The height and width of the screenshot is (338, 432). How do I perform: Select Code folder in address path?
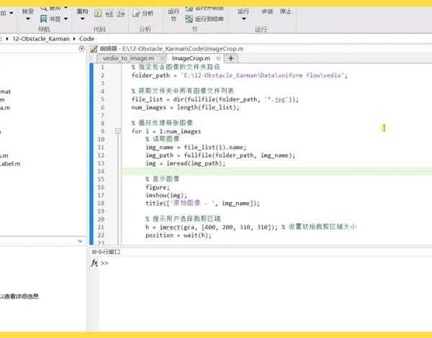87,39
